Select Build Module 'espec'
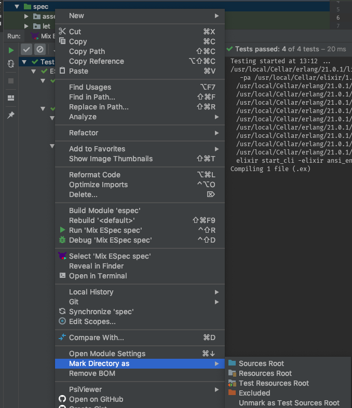The height and width of the screenshot is (408, 352). pos(140,210)
